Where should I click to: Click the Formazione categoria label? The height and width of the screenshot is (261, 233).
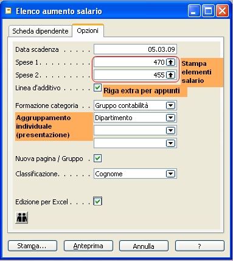click(x=47, y=105)
